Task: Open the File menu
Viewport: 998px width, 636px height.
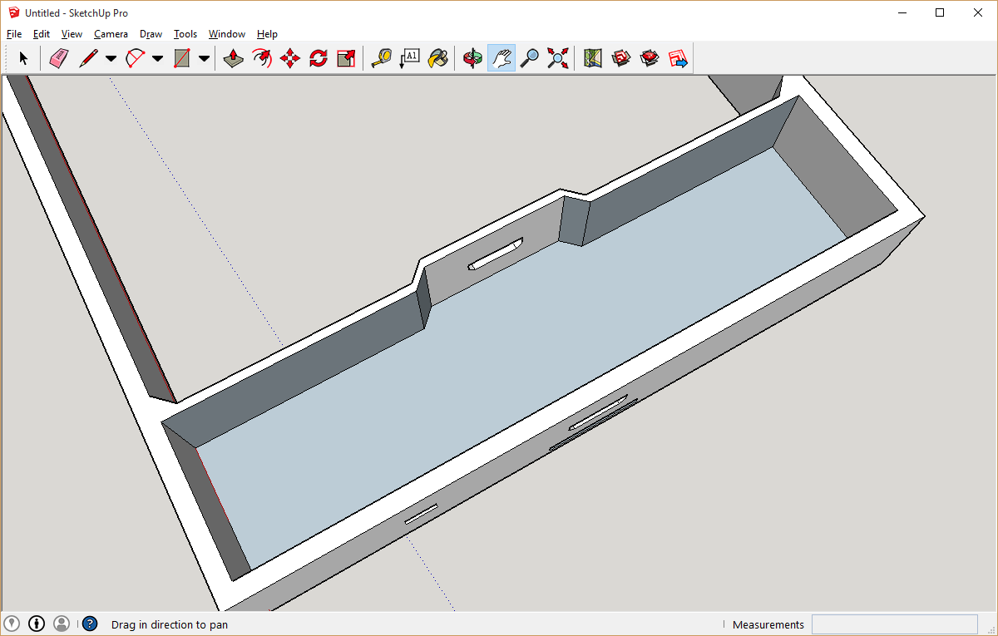Action: tap(14, 34)
